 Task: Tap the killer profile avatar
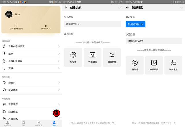click(x=9, y=14)
